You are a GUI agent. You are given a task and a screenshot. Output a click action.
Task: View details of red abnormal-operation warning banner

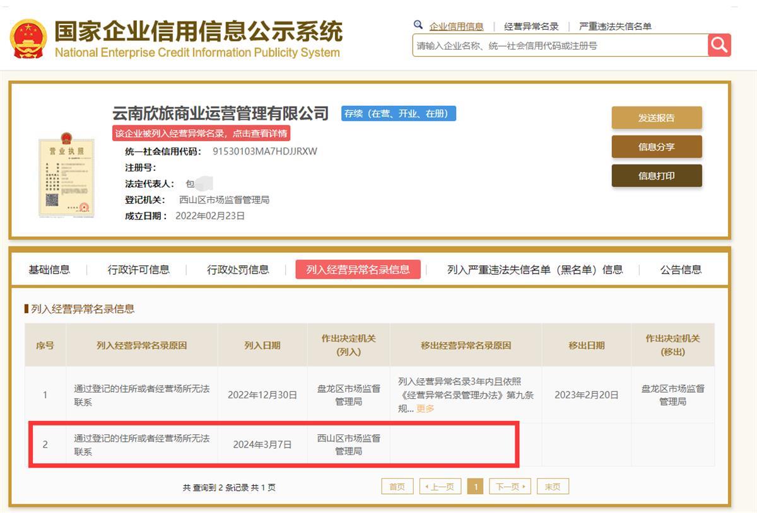point(201,133)
